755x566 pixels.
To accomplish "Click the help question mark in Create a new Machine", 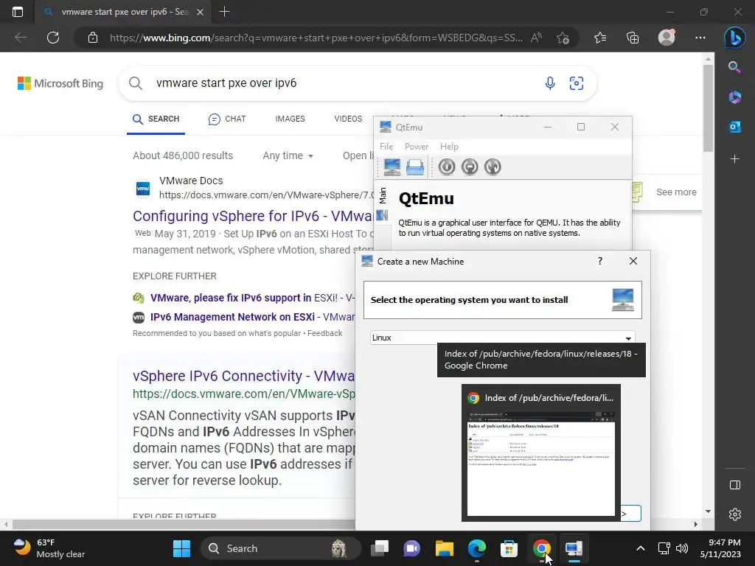I will tap(600, 261).
